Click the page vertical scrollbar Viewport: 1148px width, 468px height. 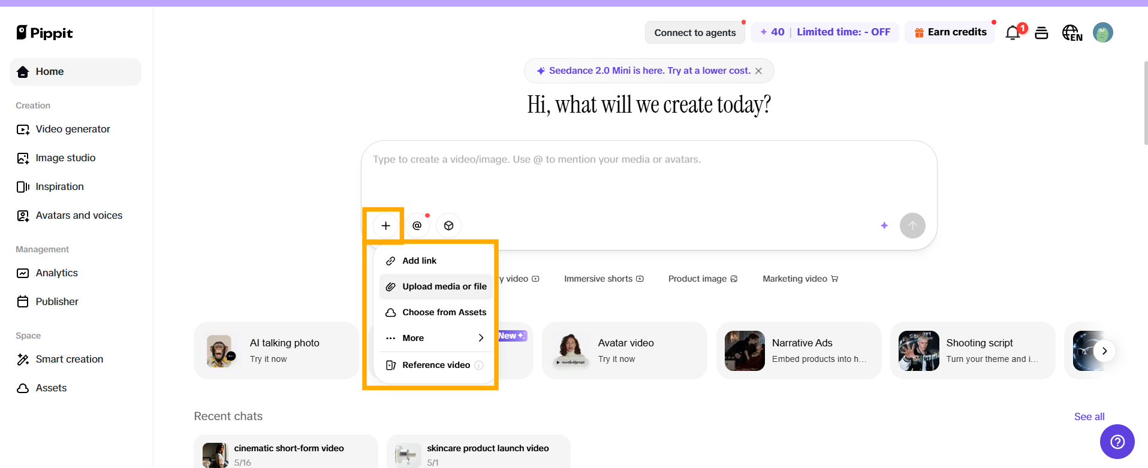click(1145, 102)
